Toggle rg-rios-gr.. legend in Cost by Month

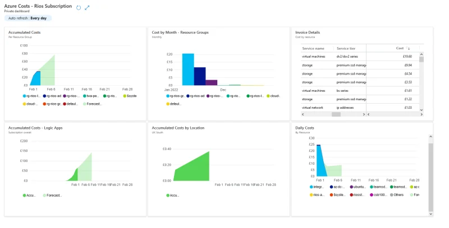coord(176,96)
